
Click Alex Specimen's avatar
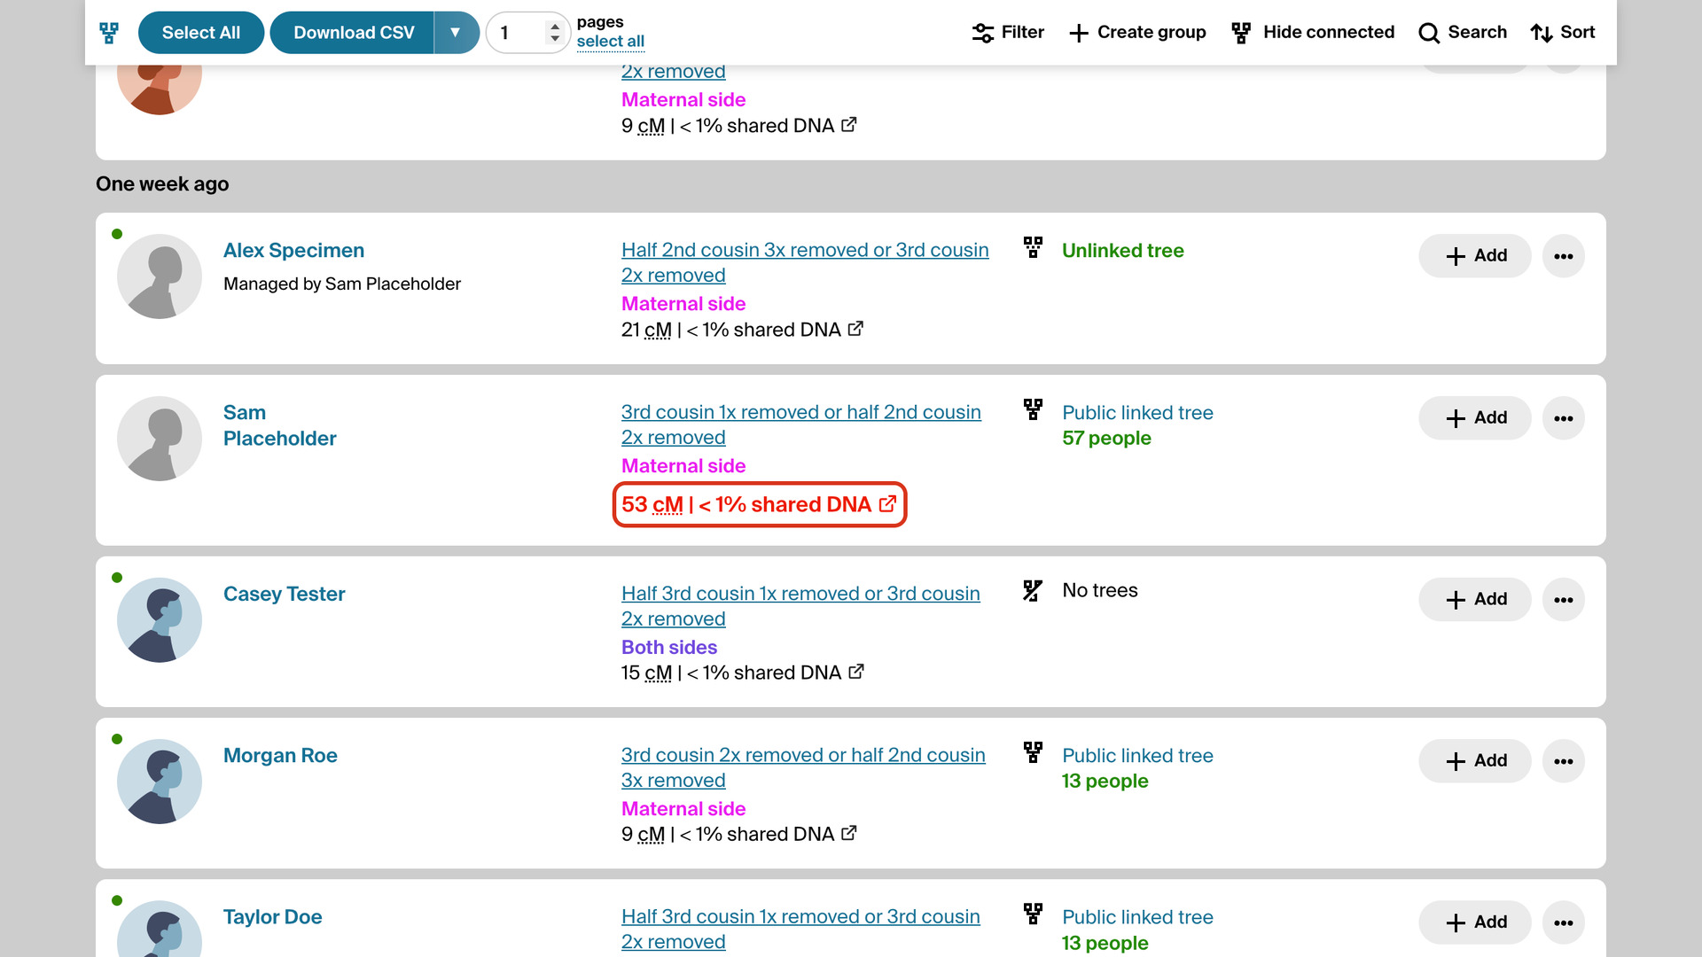(160, 276)
